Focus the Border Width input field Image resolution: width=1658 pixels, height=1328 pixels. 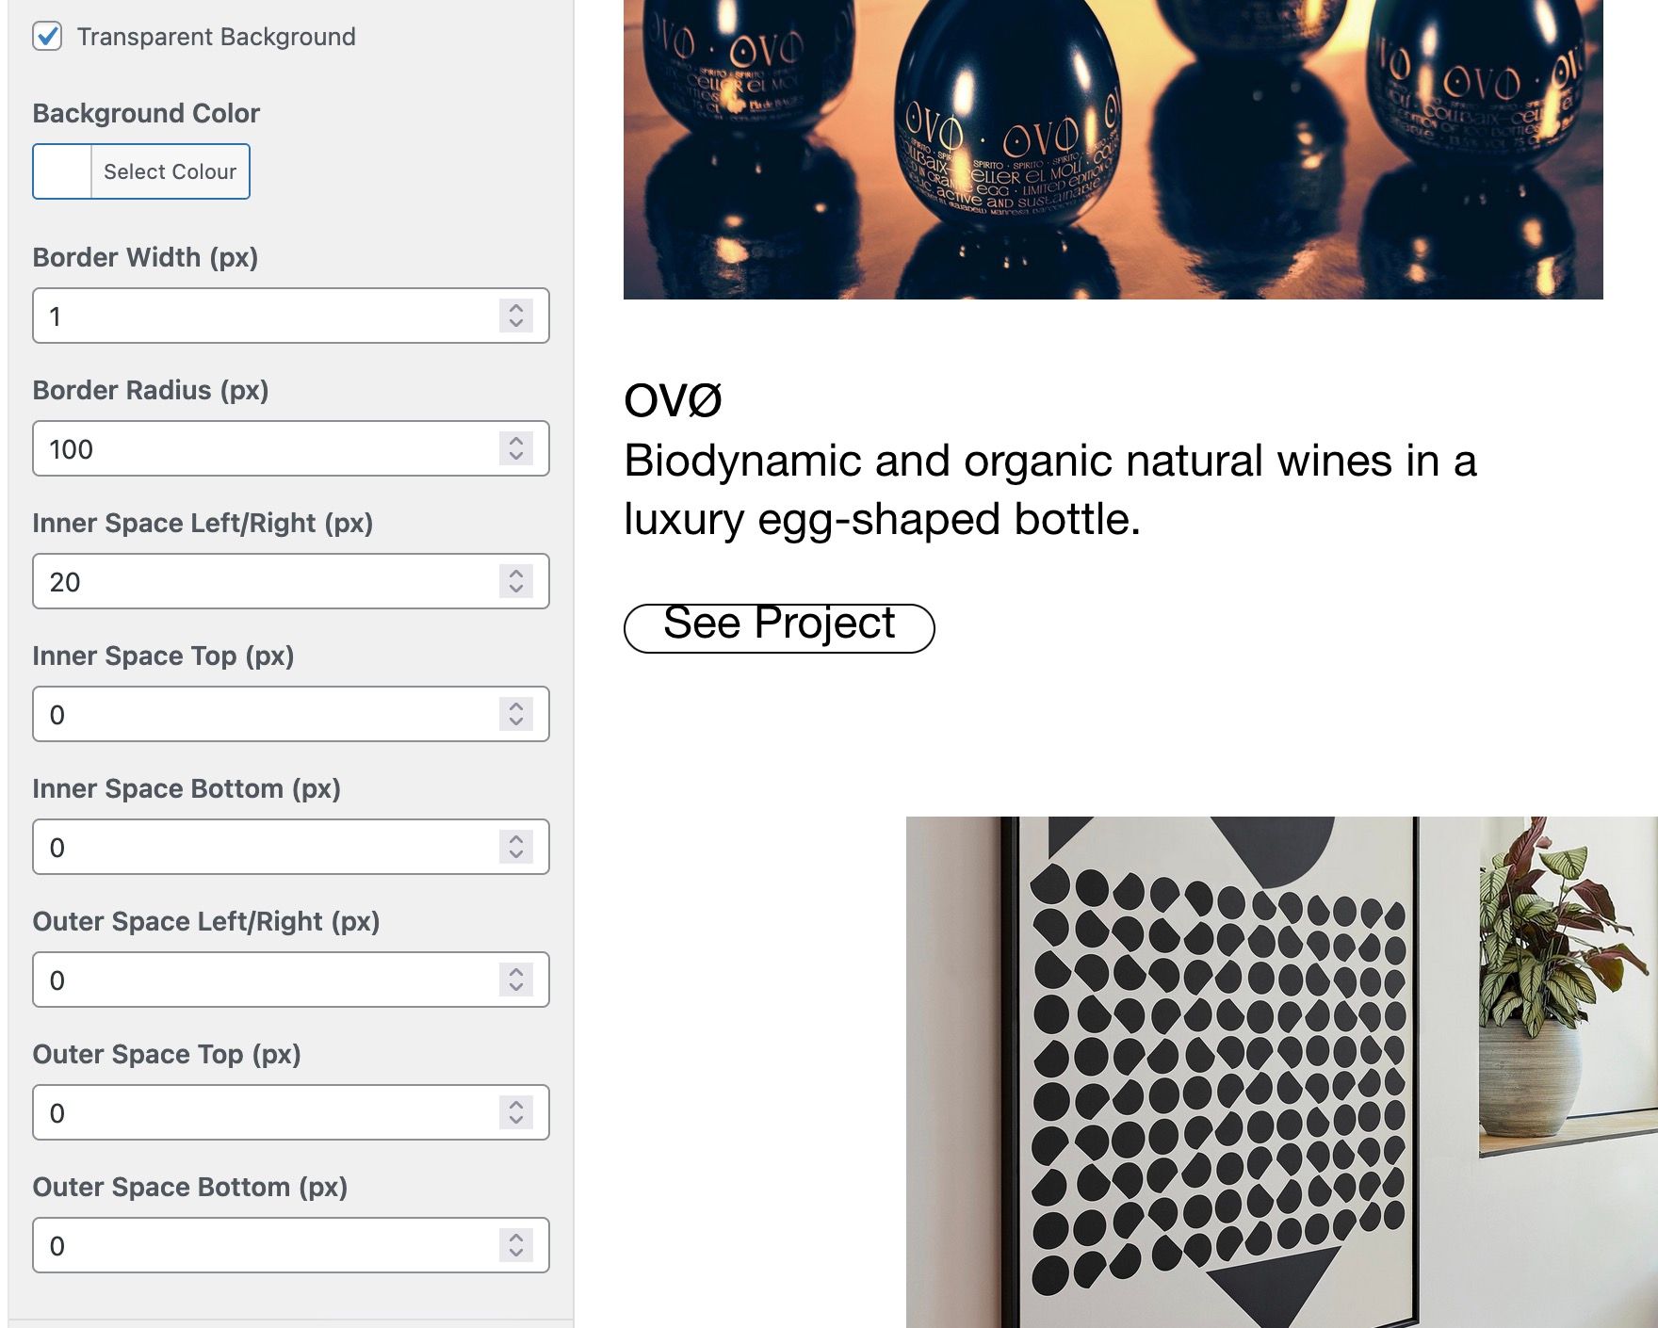coord(264,316)
